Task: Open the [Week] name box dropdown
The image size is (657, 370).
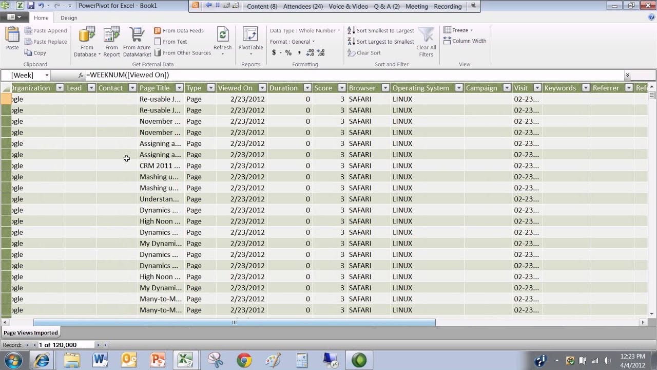Action: [47, 76]
